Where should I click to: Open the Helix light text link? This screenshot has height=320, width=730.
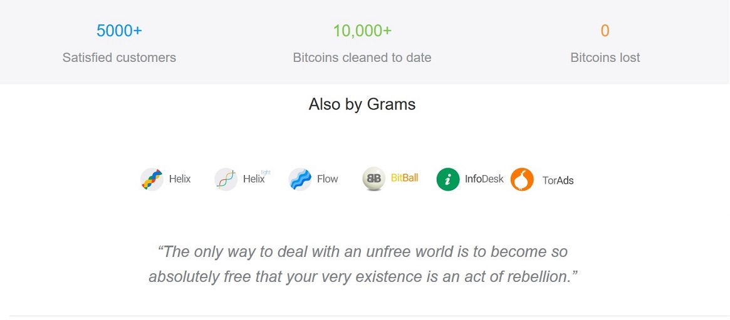tap(254, 179)
